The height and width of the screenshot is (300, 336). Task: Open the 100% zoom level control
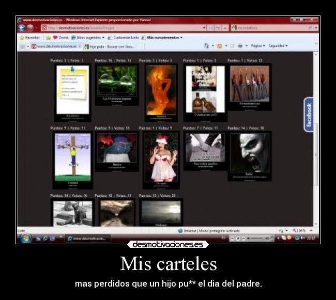(302, 230)
